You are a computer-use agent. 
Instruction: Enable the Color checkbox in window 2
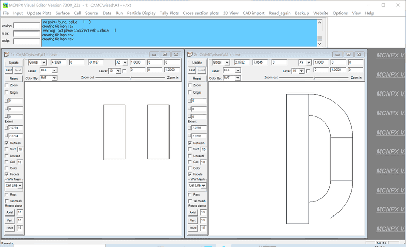191,168
